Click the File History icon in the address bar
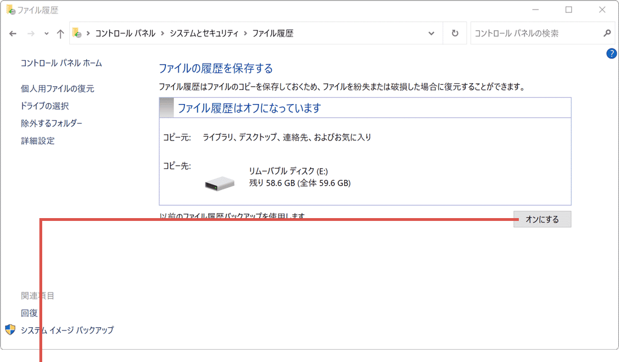 75,33
